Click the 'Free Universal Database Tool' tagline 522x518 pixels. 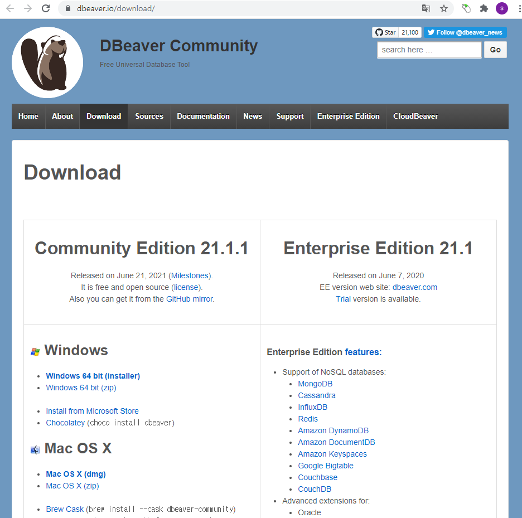144,65
